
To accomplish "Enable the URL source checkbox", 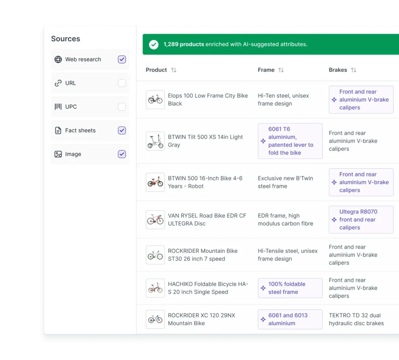I will click(x=122, y=83).
